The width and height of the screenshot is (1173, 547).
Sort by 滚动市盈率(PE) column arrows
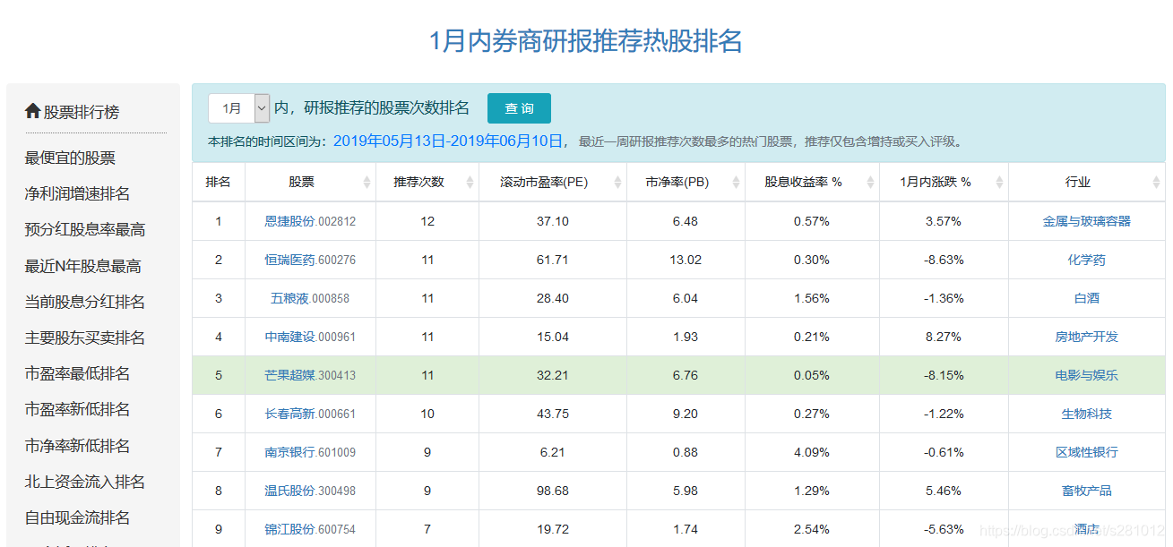[617, 182]
